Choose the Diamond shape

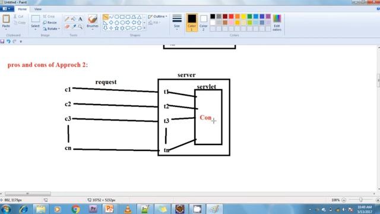coord(111,23)
